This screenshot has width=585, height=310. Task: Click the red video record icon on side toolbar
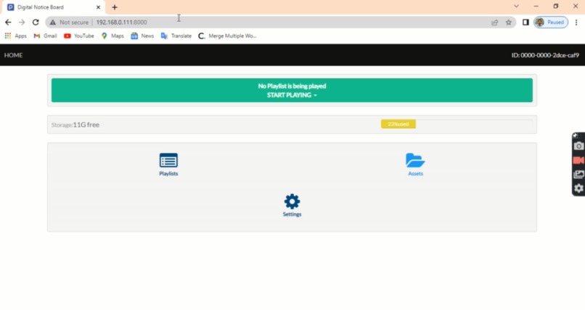pos(578,160)
